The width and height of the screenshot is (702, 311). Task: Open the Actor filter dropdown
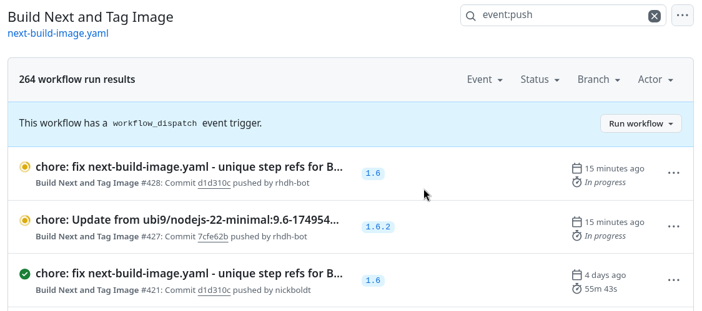coord(655,80)
